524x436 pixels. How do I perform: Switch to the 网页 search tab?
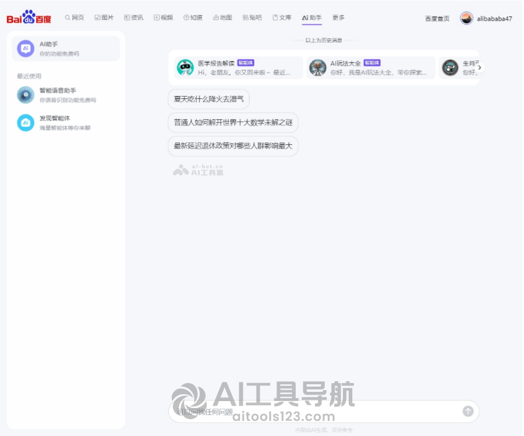click(75, 17)
